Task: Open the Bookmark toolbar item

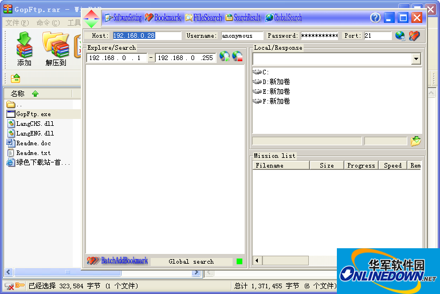Action: coord(163,18)
